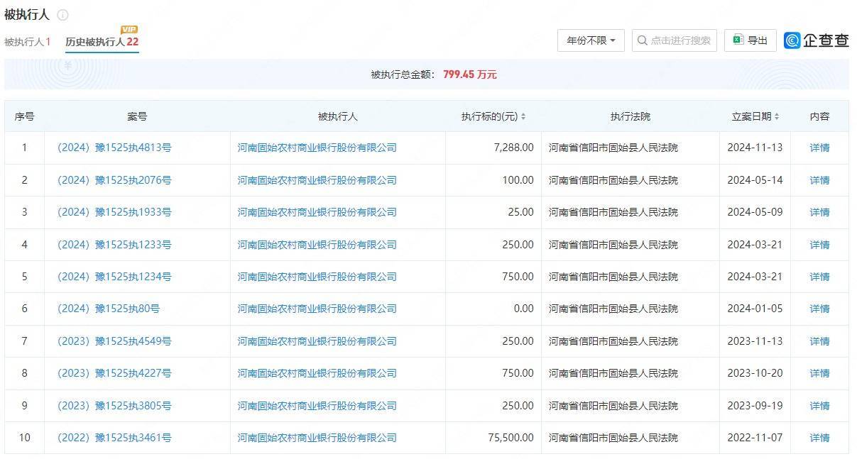Open 河南固始农村商业银行 company link in row 2

(317, 180)
